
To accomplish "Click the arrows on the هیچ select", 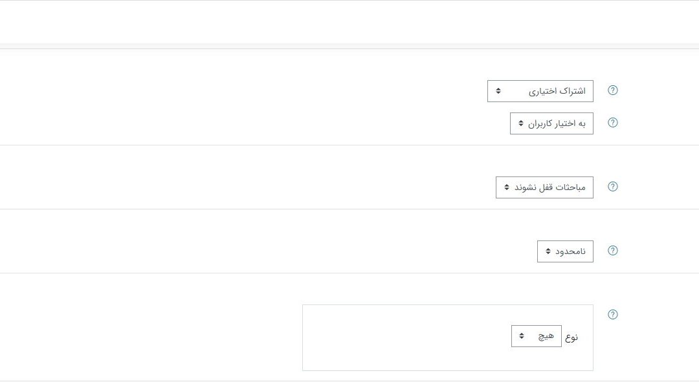I will click(522, 336).
